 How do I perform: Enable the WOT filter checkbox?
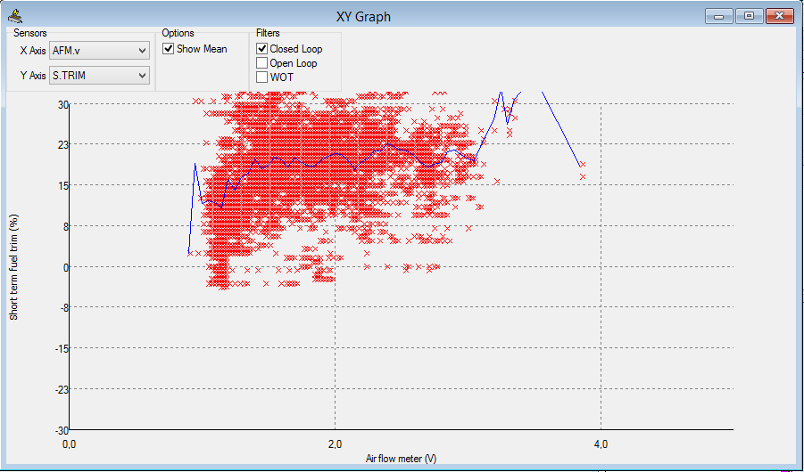tap(262, 77)
